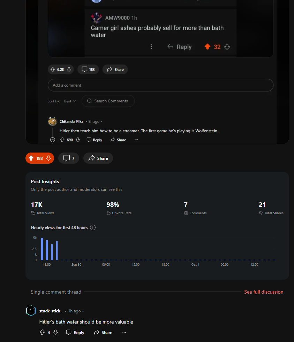Open the See full discussion link
This screenshot has height=342, width=294.
(x=264, y=292)
